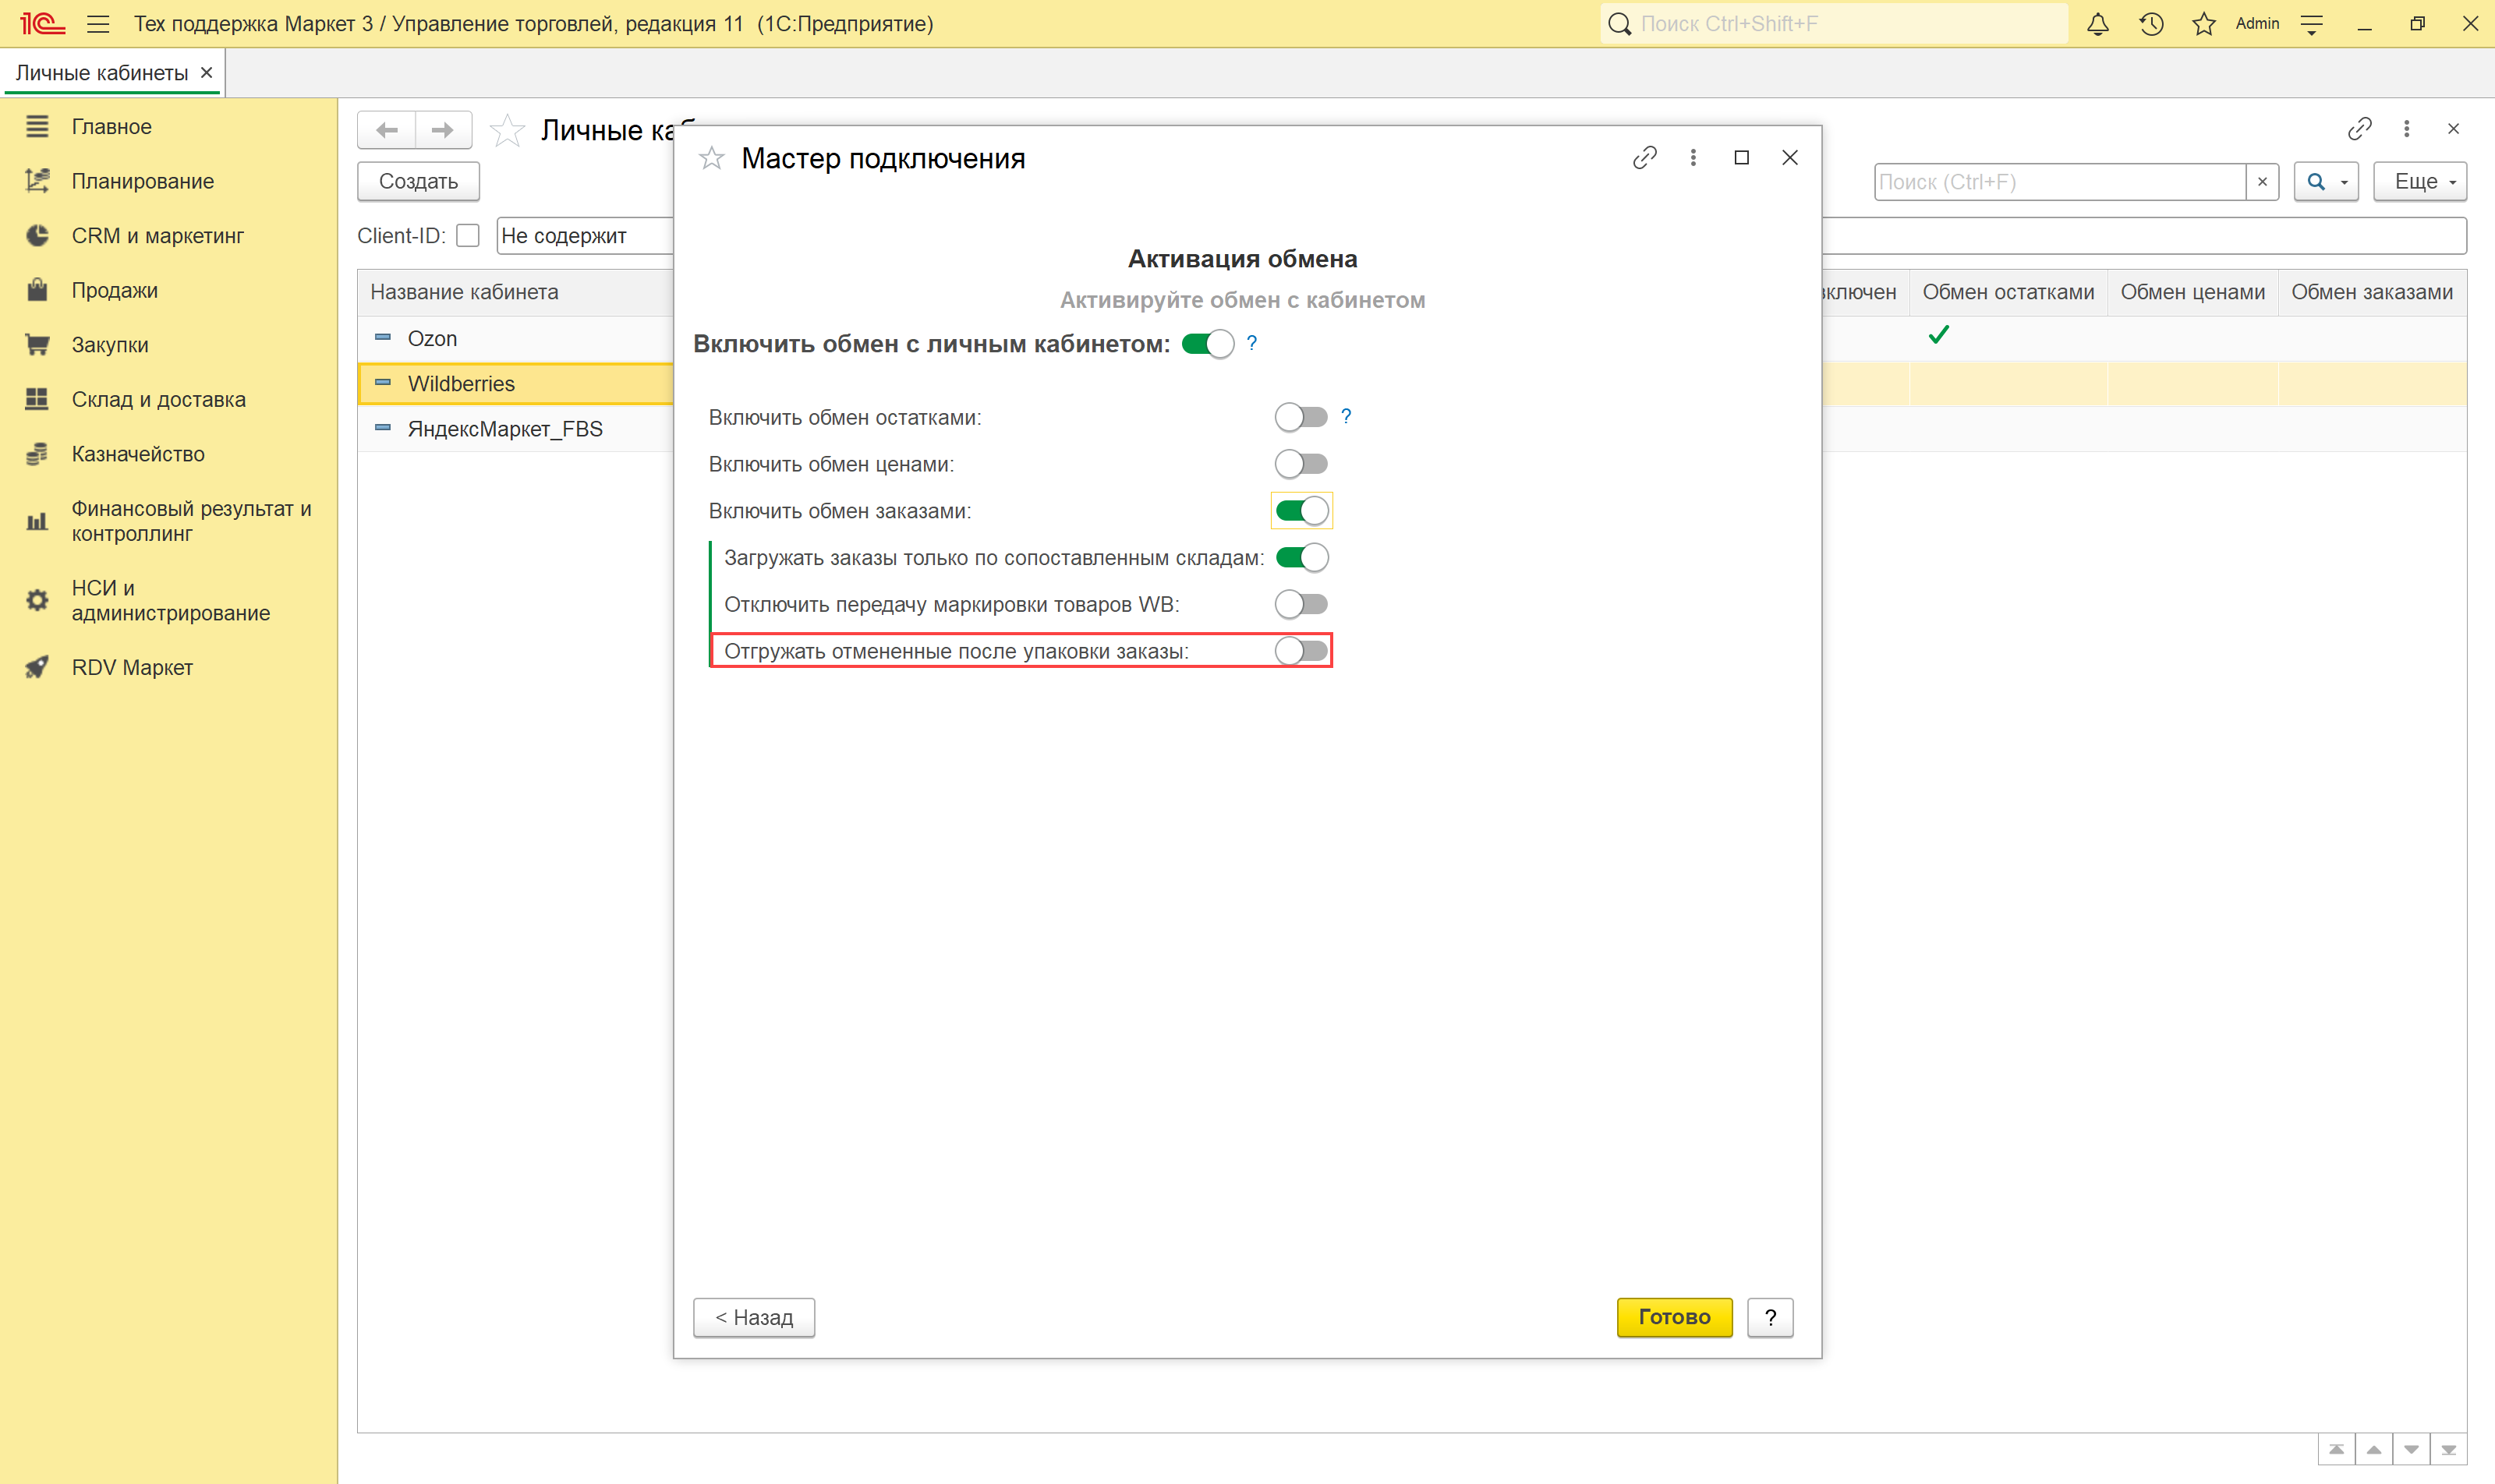Screen dimensions: 2495x1484
Task: Tick the Client-ID filter checkbox
Action: coord(467,236)
